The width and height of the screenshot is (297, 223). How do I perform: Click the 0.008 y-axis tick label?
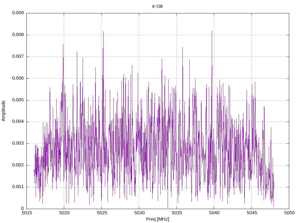point(18,35)
